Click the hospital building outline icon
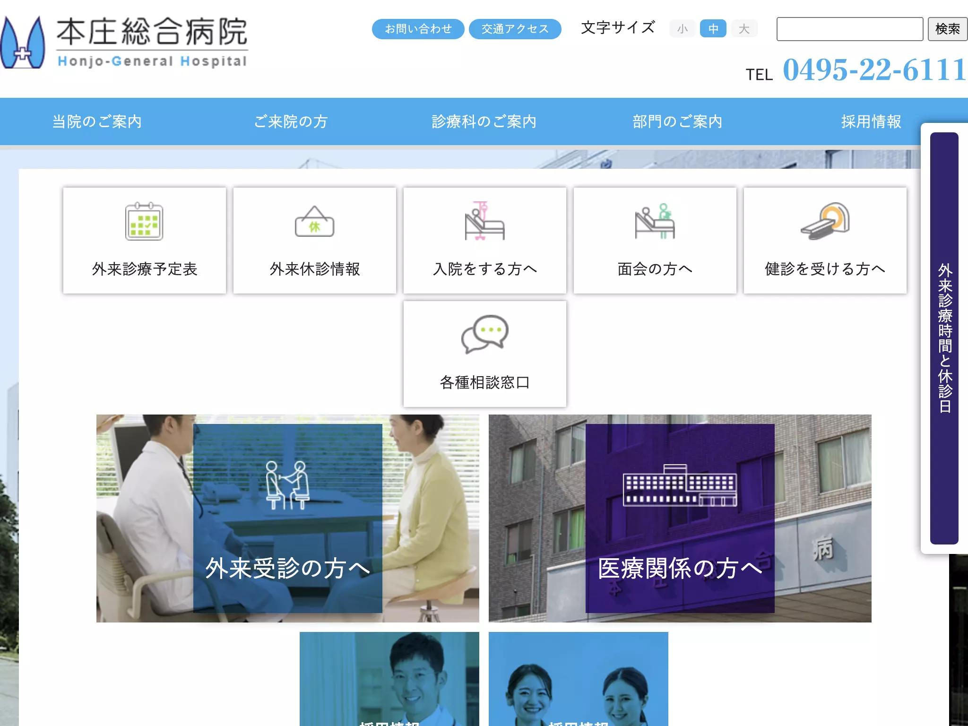This screenshot has height=726, width=968. (x=680, y=485)
